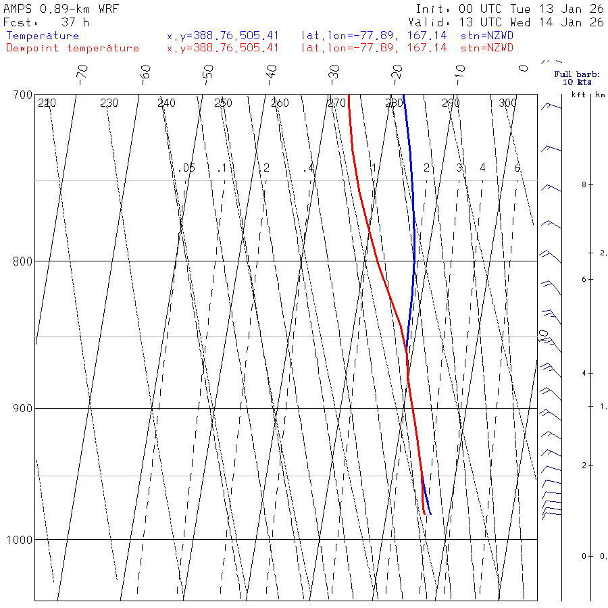Click the '6' mixing ratio label

[x=517, y=168]
